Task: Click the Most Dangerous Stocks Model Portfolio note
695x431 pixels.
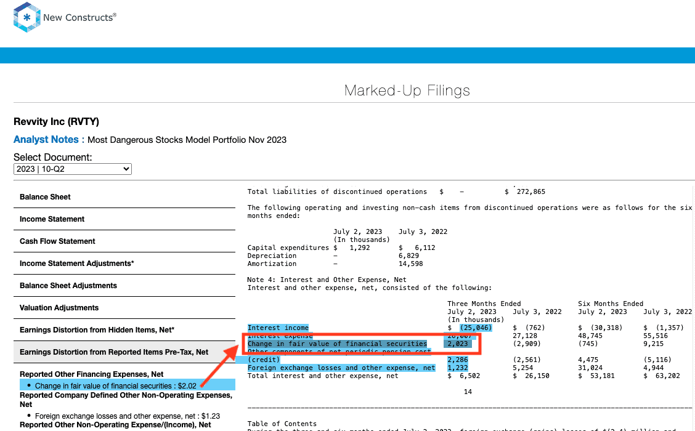Action: [x=187, y=140]
